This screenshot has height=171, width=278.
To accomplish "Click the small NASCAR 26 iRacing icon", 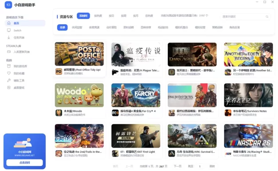I will tap(228, 153).
